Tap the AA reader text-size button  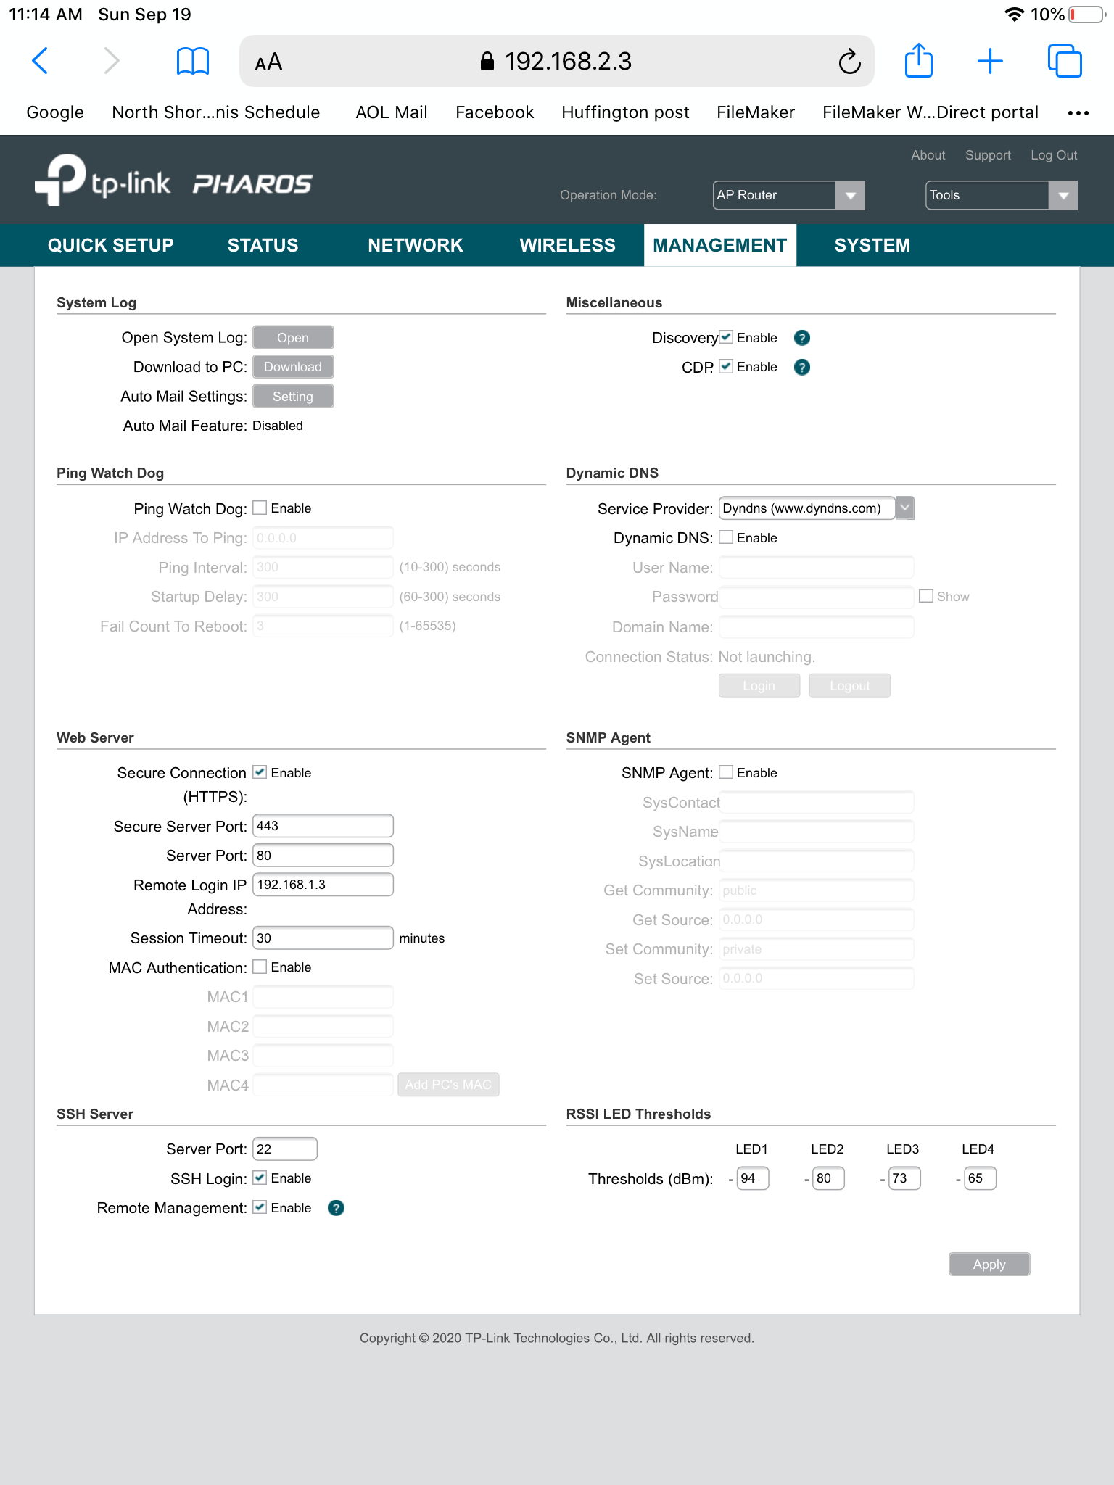click(x=268, y=62)
